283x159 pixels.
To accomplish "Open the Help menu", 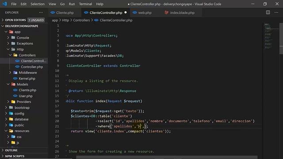I will [99, 4].
